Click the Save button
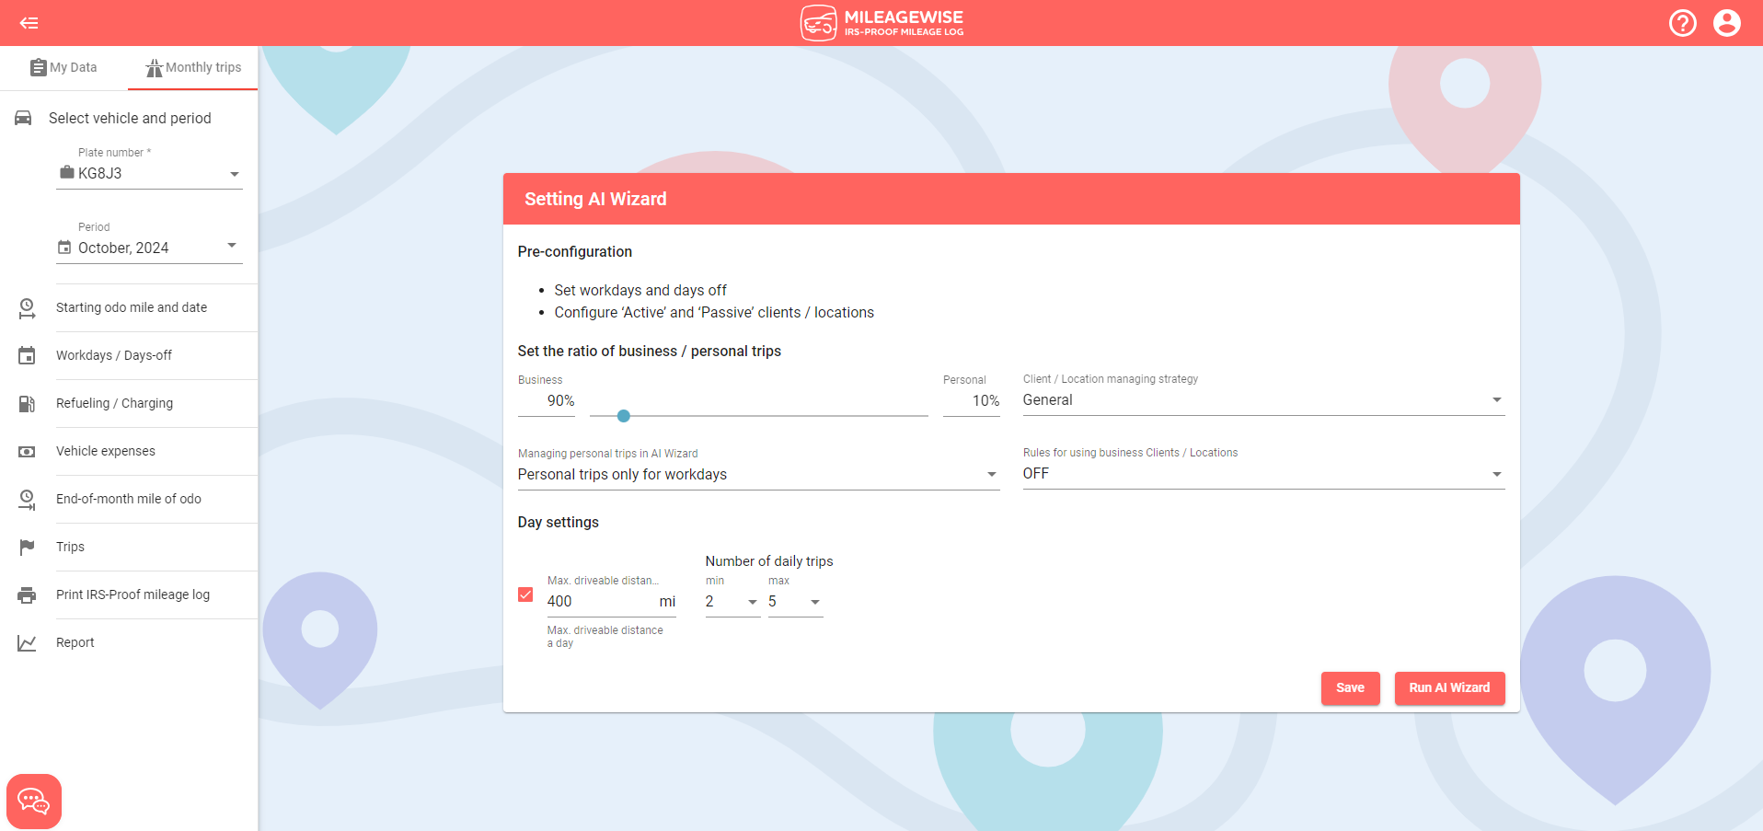The image size is (1763, 831). [x=1350, y=687]
